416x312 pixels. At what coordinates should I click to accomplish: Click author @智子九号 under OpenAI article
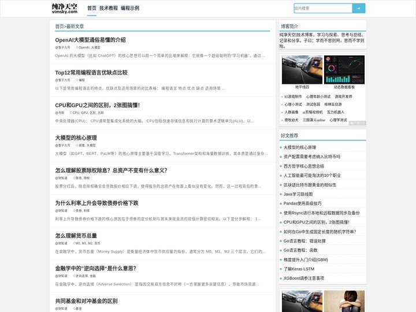pyautogui.click(x=62, y=47)
